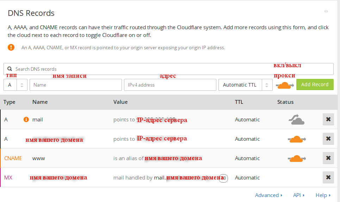This screenshot has height=202, width=340.
Task: Delete the mail A record
Action: [328, 119]
